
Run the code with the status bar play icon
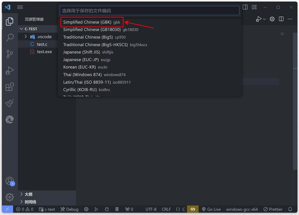(96, 209)
